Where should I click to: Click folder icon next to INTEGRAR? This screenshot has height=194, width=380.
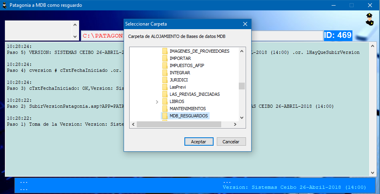[x=165, y=73]
